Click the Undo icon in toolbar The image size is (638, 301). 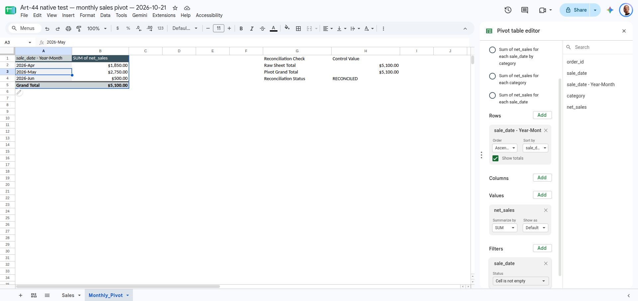tap(47, 29)
